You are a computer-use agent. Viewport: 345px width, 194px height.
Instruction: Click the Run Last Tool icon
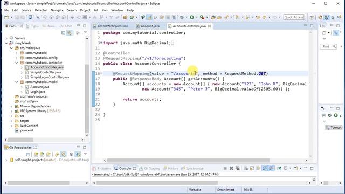coord(202,17)
